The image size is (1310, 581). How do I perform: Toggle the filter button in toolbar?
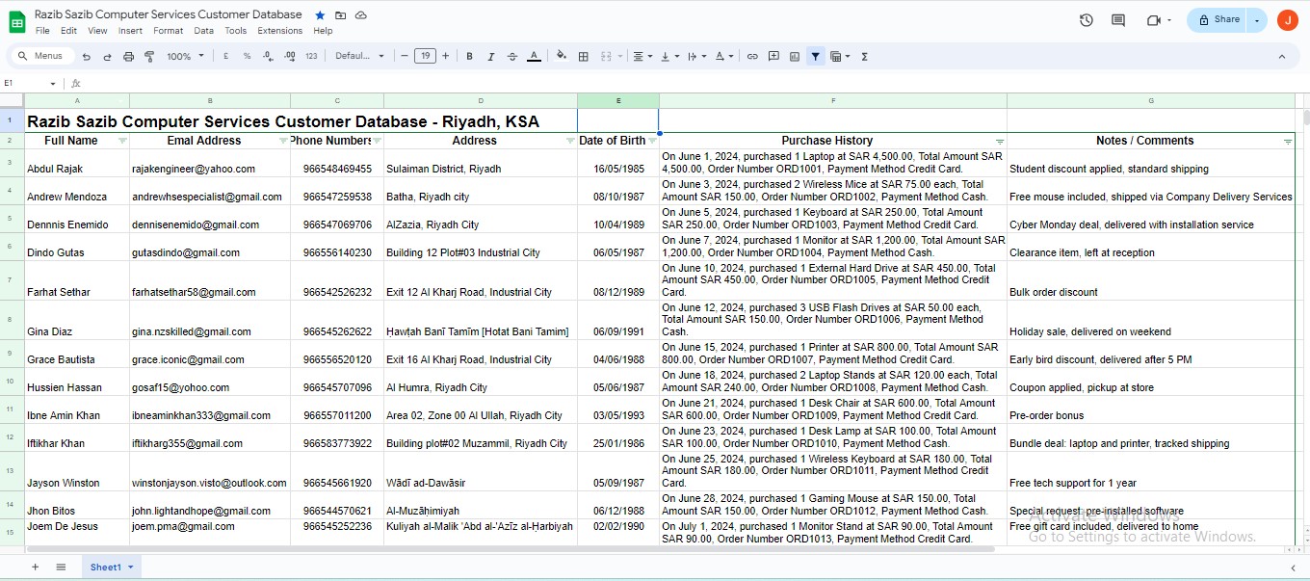(x=816, y=57)
